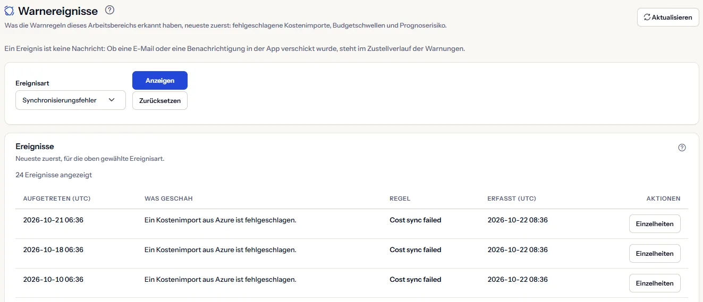
Task: Click the Erfasst (UTC) column header
Action: [x=512, y=199]
